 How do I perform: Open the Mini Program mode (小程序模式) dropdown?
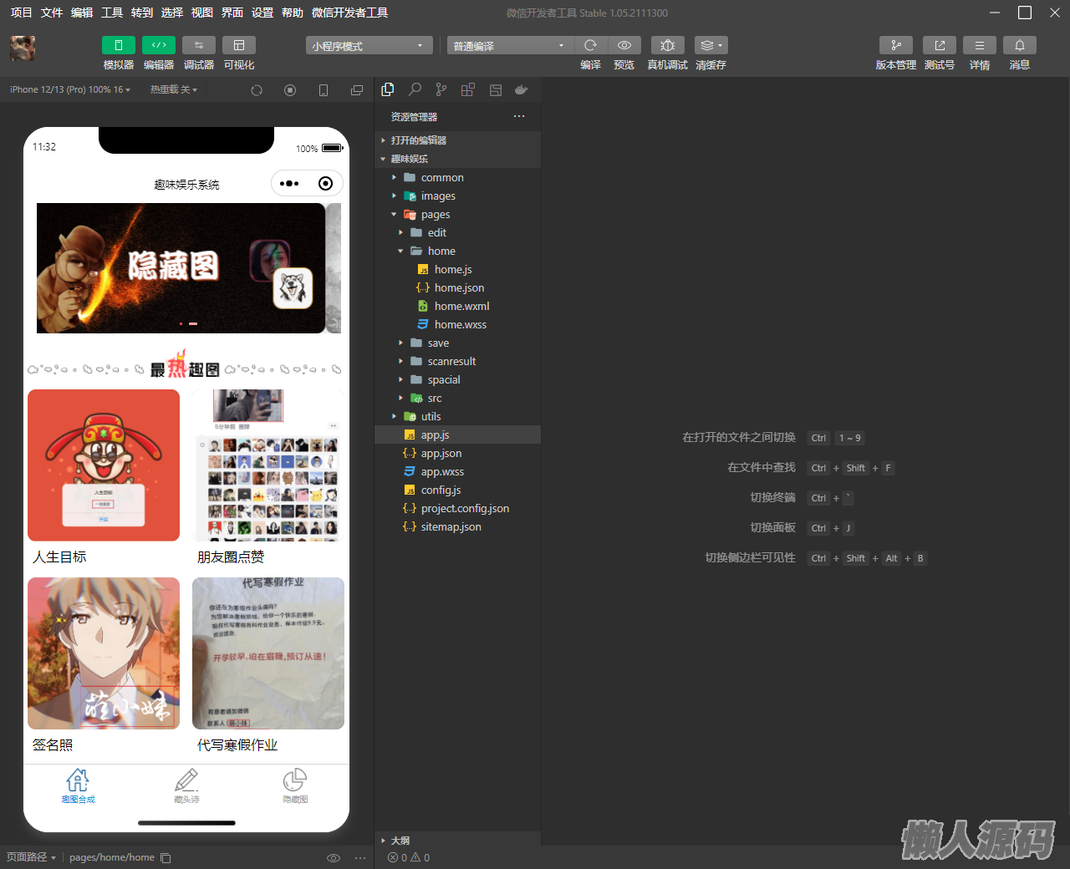click(x=369, y=46)
